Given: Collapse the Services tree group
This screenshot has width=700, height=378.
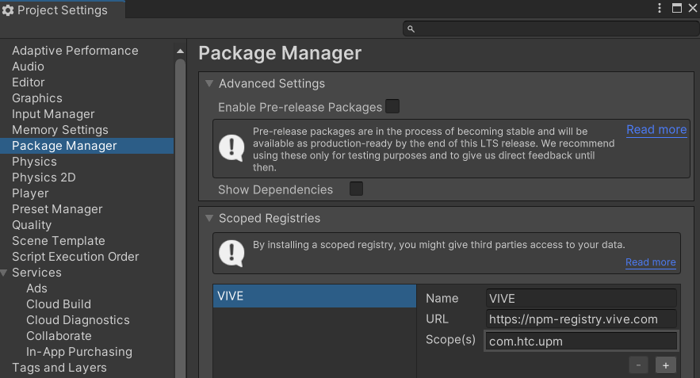Looking at the screenshot, I should click(6, 273).
